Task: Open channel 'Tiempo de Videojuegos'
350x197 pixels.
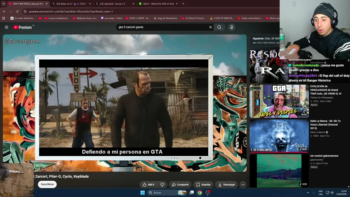Action: pos(322,97)
